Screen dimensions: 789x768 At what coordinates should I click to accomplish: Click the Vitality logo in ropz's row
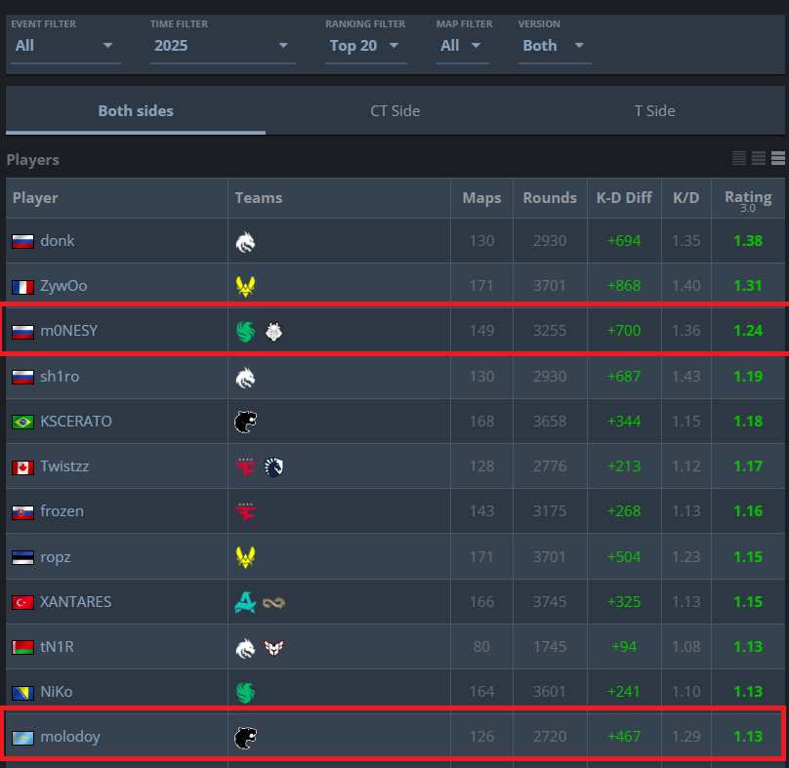245,558
